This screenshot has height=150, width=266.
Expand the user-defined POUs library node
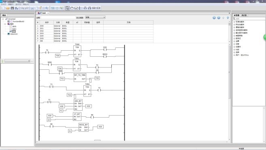(234, 55)
